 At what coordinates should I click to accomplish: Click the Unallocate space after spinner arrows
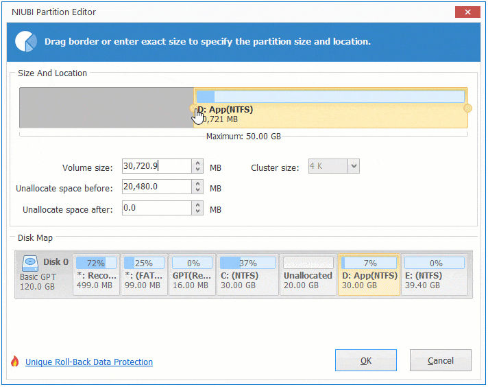point(198,209)
